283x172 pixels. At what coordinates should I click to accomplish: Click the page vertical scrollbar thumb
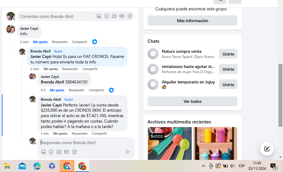280,95
